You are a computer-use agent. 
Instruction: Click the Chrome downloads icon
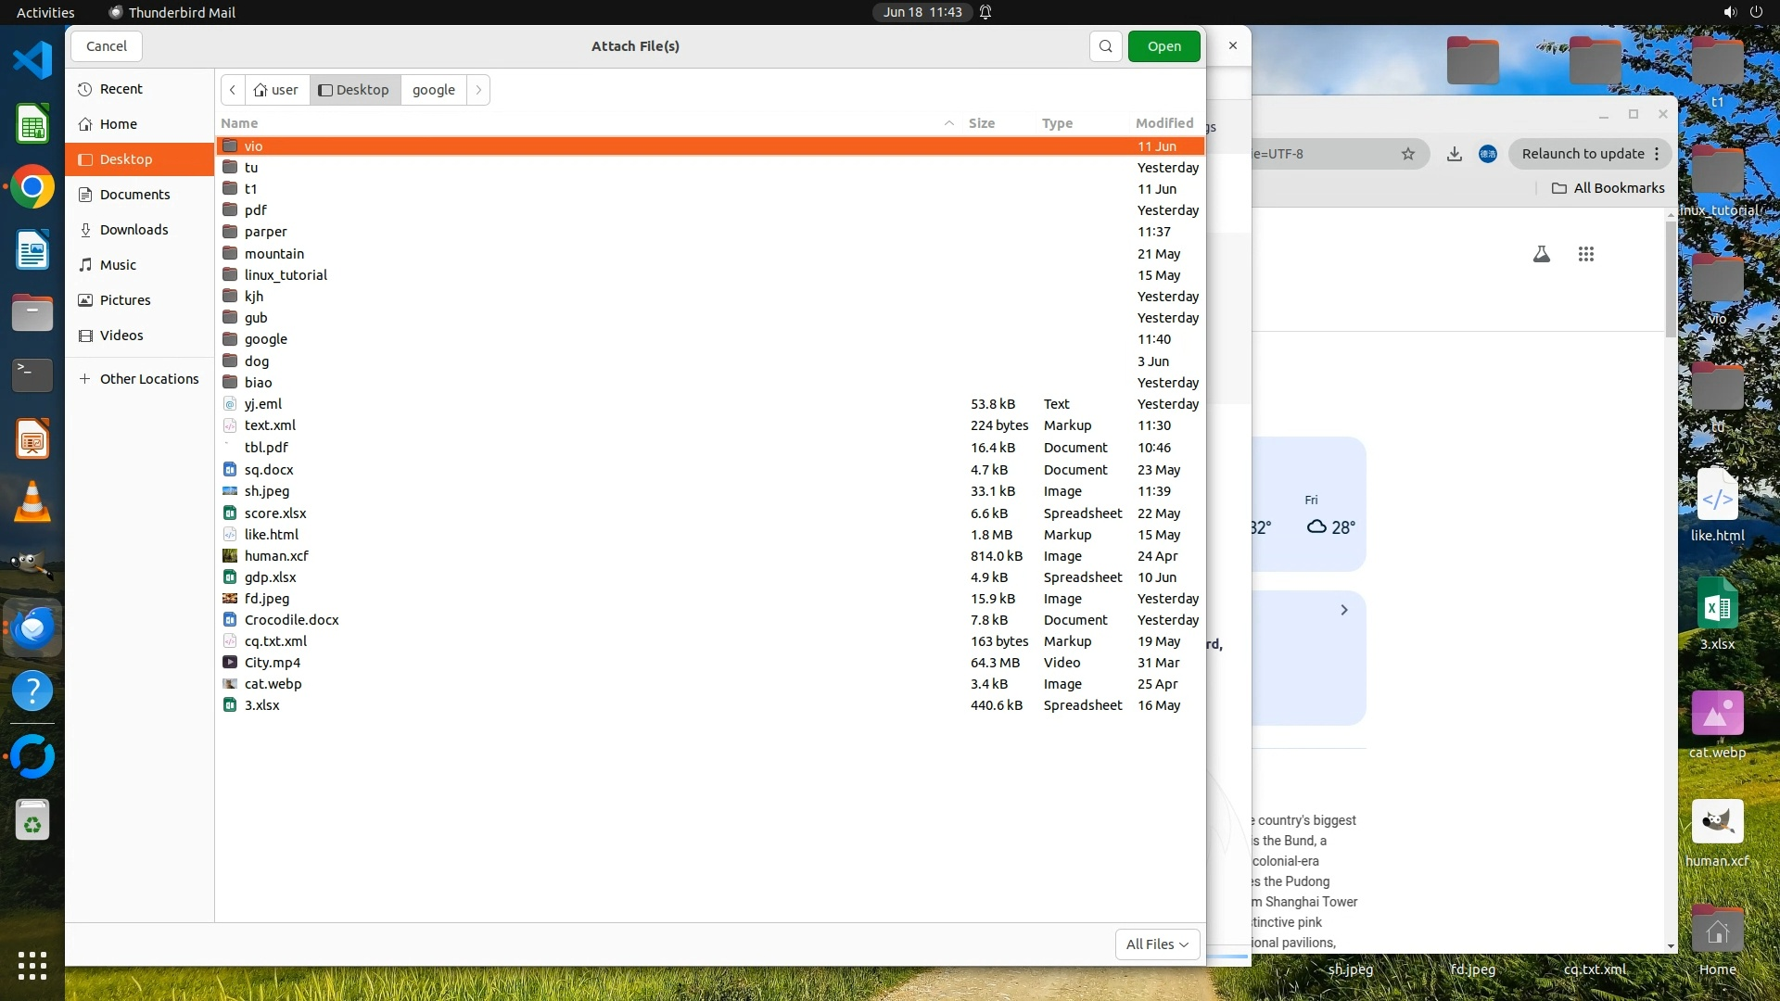[x=1454, y=154]
